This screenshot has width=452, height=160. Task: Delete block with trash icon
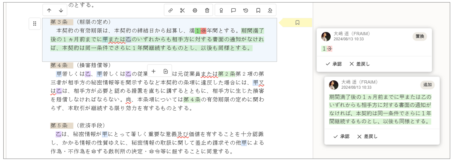pyautogui.click(x=207, y=10)
